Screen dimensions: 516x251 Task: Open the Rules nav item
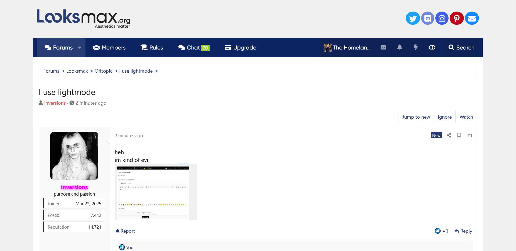(152, 48)
